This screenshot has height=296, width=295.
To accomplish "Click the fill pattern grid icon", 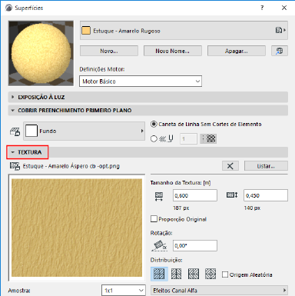I will (208, 138).
